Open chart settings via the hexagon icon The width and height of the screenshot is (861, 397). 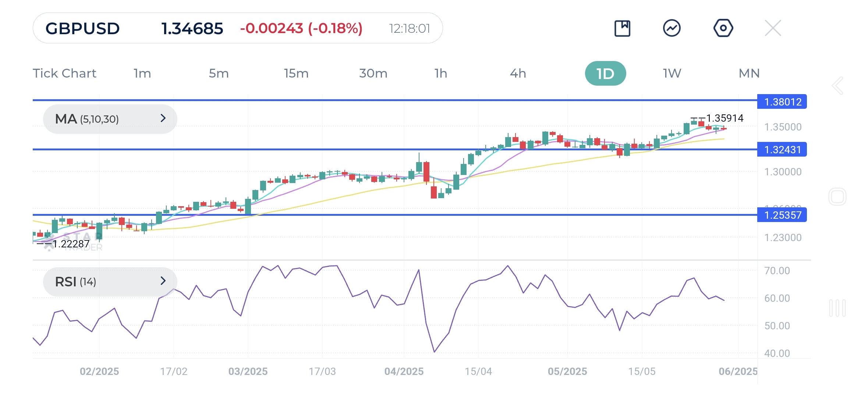tap(723, 28)
